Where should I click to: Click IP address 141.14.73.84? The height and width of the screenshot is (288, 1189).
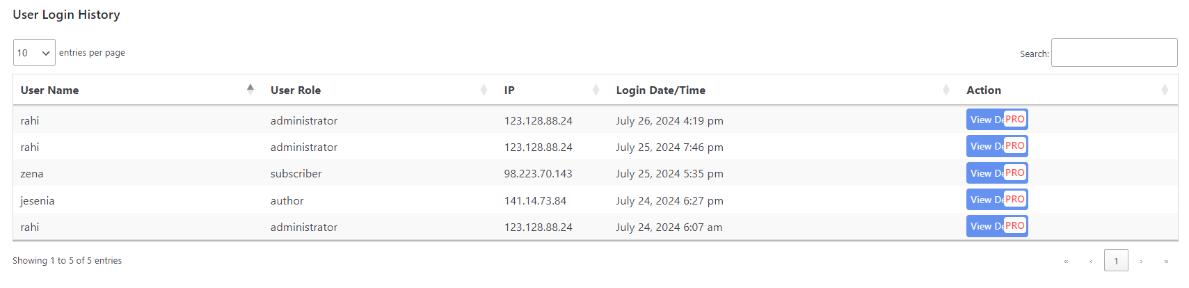pos(535,200)
